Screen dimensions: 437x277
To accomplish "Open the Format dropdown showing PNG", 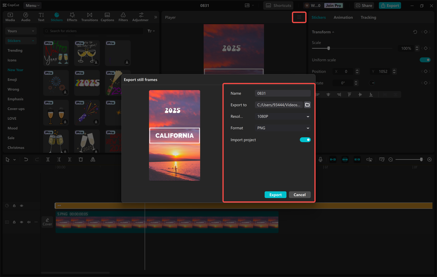I will point(282,128).
